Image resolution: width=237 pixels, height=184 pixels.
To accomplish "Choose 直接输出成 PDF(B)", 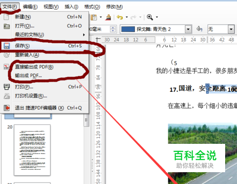I will [44, 67].
